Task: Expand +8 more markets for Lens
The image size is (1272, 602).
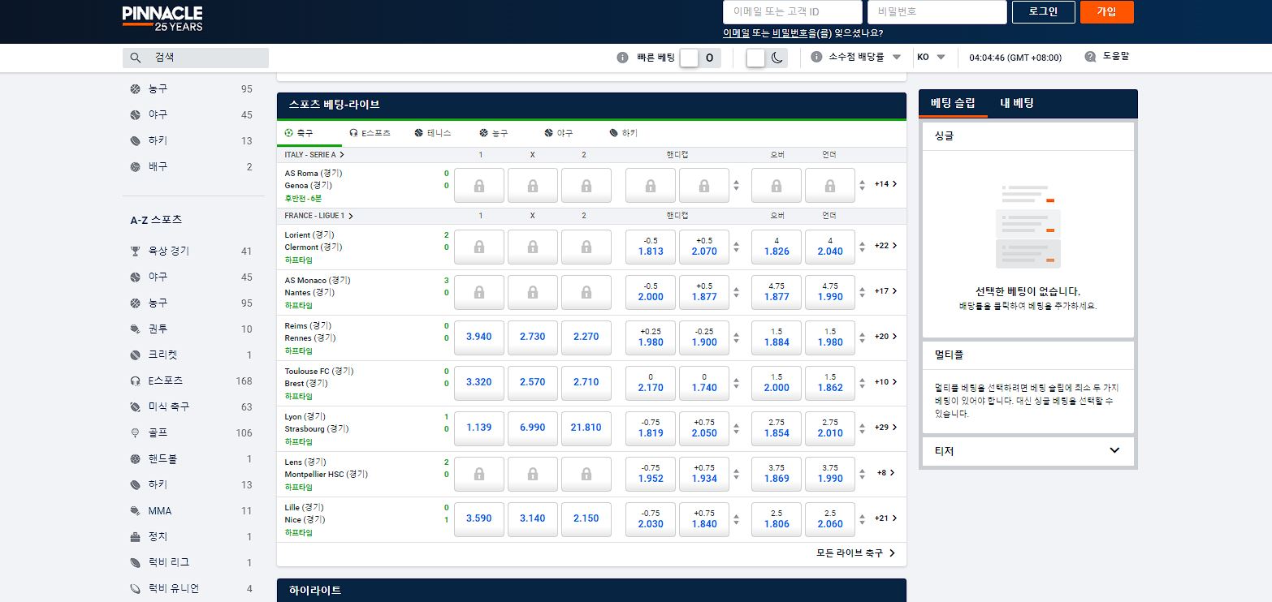Action: [885, 473]
